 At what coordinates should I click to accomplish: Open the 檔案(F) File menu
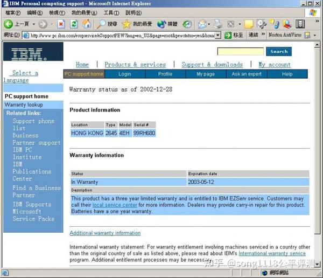pyautogui.click(x=13, y=13)
